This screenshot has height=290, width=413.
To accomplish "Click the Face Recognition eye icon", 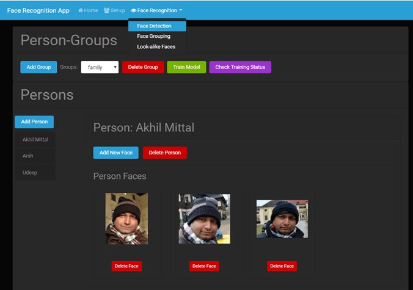I will pyautogui.click(x=134, y=10).
